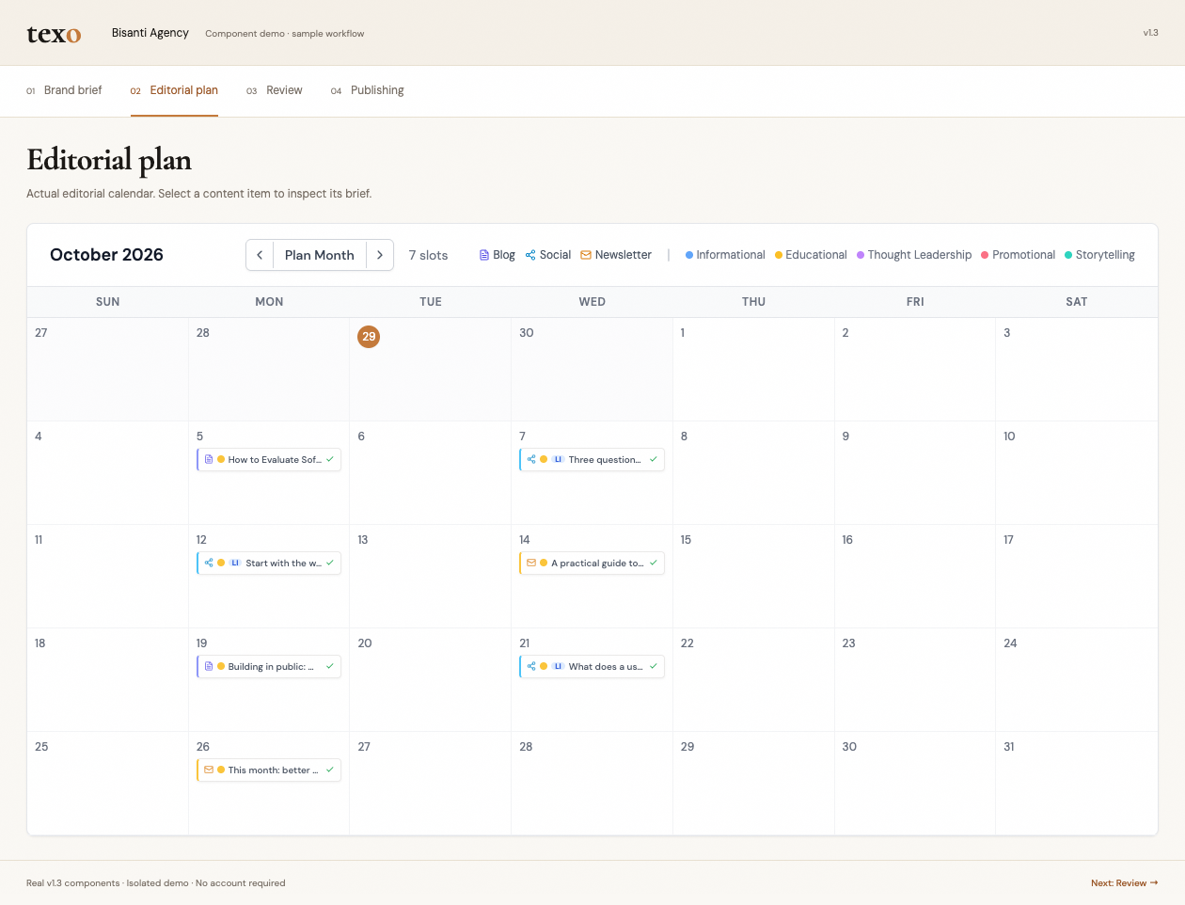Image resolution: width=1185 pixels, height=905 pixels.
Task: Click the Plan Month button
Action: [320, 255]
